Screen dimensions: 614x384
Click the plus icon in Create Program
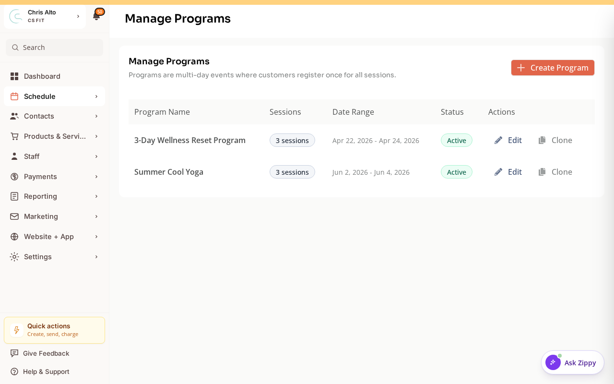tap(521, 68)
